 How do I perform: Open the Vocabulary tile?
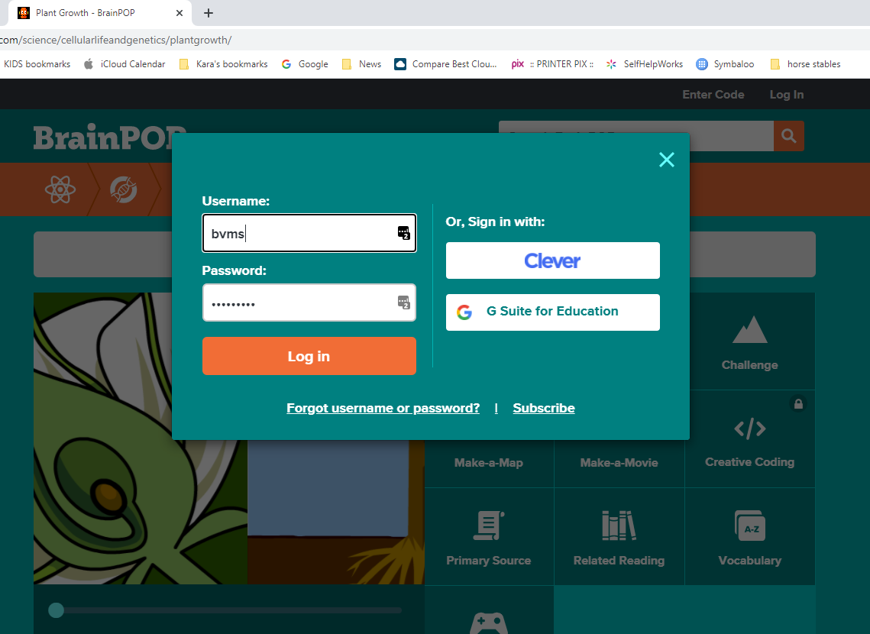pos(749,537)
